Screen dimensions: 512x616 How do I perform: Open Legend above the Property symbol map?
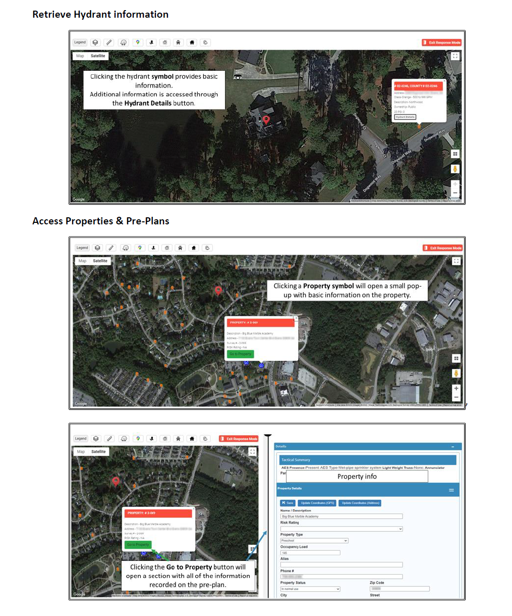coord(82,248)
